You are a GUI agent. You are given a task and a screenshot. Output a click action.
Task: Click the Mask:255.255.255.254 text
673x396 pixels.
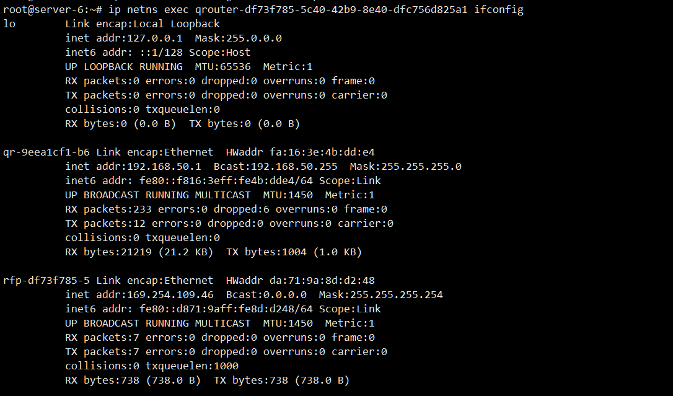[x=381, y=295]
